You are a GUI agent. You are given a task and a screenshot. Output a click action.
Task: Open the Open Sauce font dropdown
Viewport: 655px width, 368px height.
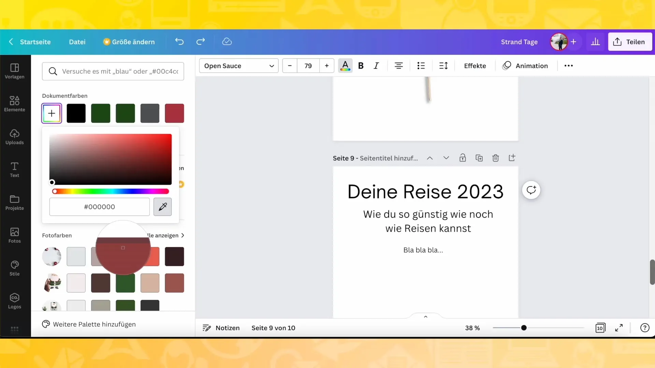tap(239, 66)
